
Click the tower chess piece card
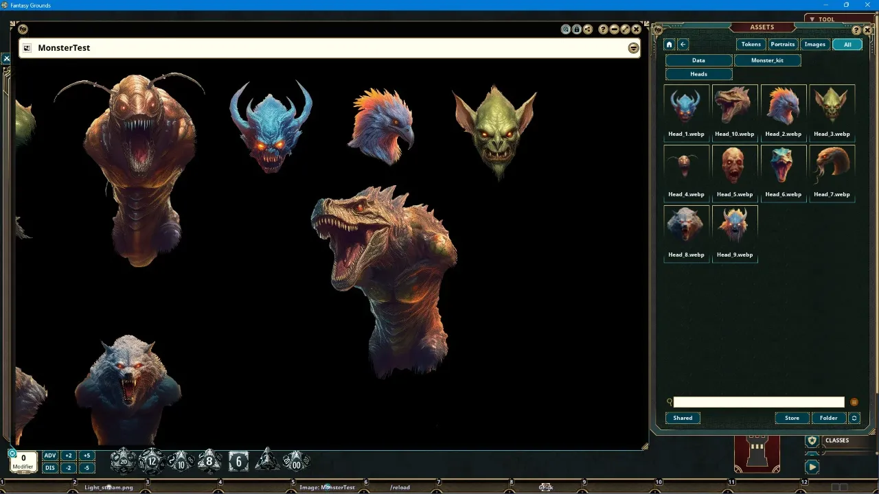click(757, 454)
